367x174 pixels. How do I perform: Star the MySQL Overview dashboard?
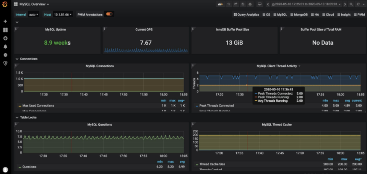pyautogui.click(x=229, y=4)
